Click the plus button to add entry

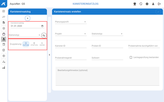click(28, 18)
